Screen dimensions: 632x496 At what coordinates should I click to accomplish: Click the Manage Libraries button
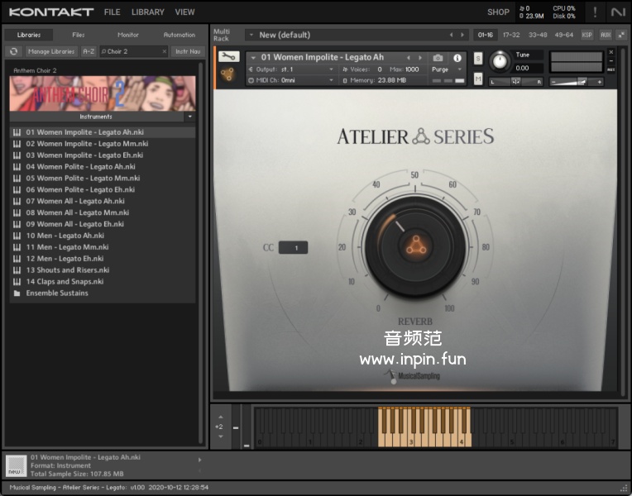coord(51,51)
